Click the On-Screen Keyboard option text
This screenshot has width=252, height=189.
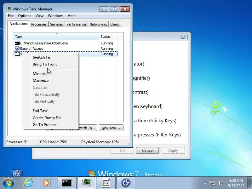point(148,106)
